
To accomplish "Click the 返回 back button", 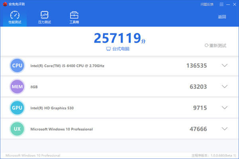I will 222,17.
